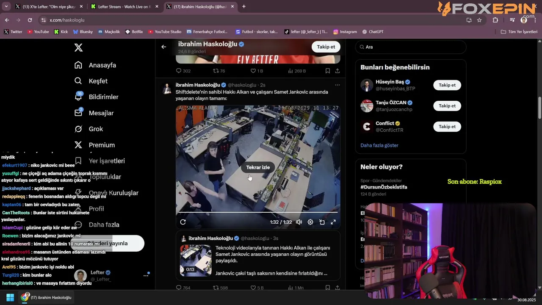Open Kick bookmark in bookmarks bar
Viewport: 542px width, 305px height.
(61, 32)
